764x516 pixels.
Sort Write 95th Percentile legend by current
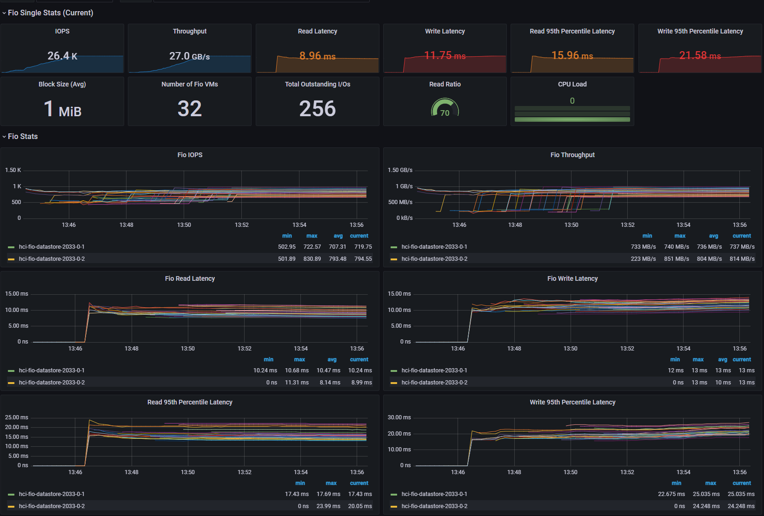[x=742, y=483]
